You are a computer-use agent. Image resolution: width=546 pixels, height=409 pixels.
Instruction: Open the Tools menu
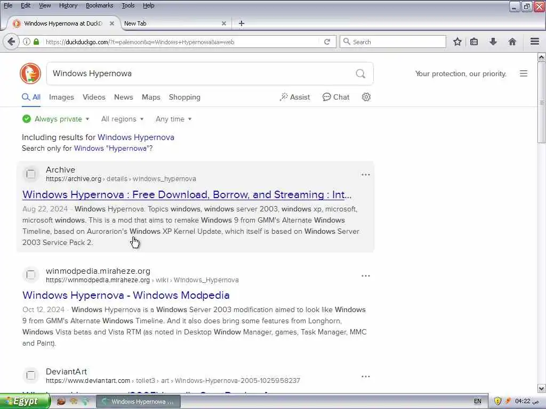pyautogui.click(x=128, y=5)
